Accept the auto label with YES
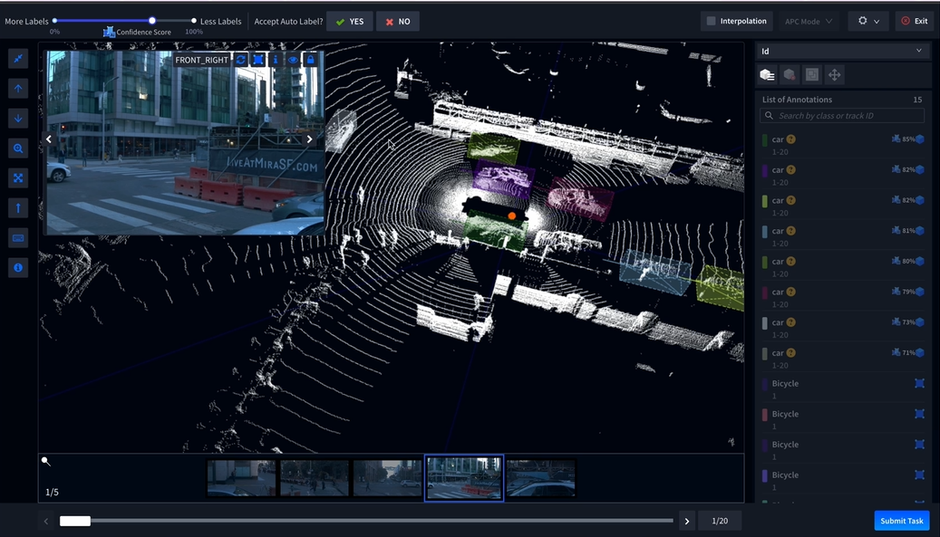This screenshot has width=940, height=537. [350, 22]
